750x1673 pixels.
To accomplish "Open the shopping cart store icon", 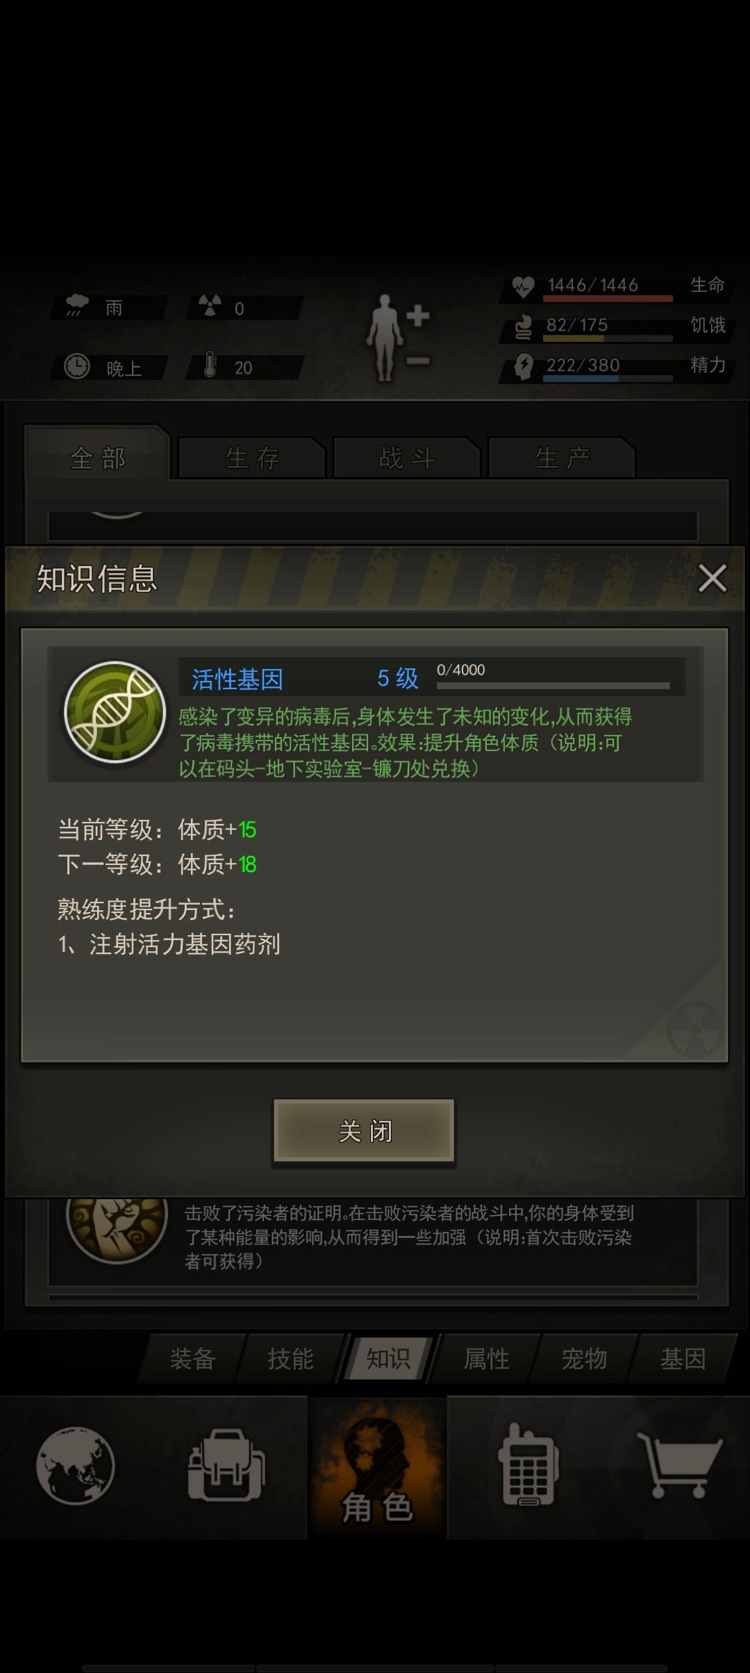I will (x=679, y=1466).
